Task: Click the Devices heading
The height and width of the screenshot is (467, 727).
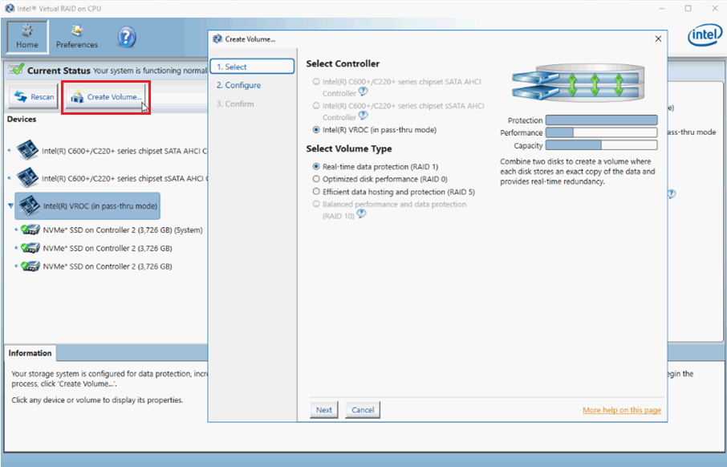Action: [22, 120]
